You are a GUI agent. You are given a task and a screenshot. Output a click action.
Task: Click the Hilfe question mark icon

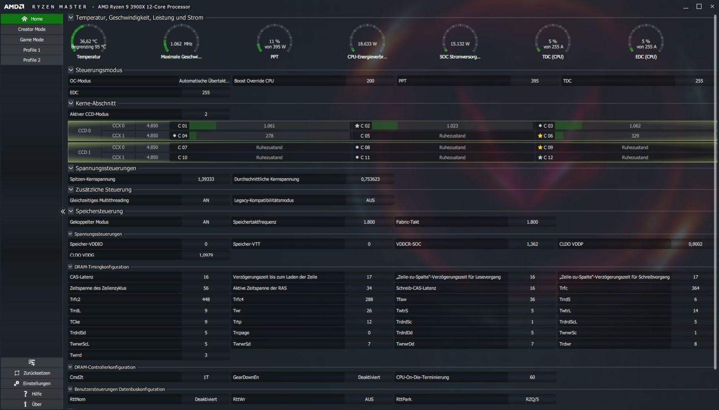pos(25,394)
